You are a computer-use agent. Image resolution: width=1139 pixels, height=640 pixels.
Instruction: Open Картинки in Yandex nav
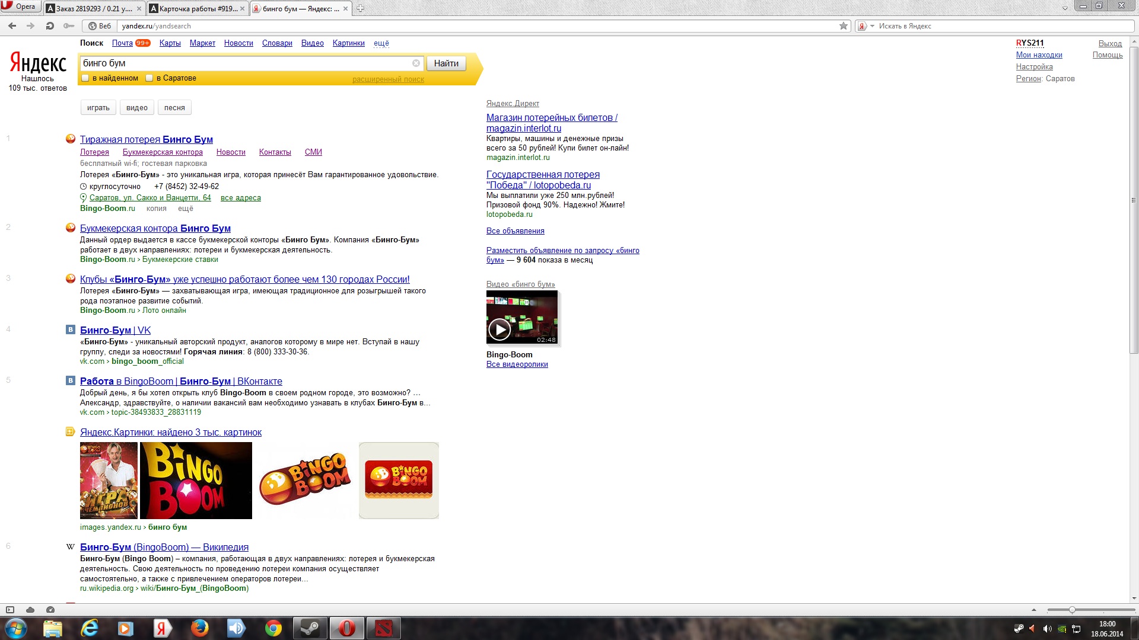point(348,43)
